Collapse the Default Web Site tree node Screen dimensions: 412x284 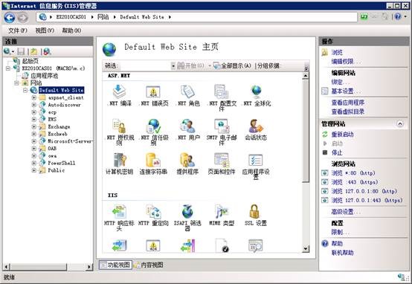pyautogui.click(x=25, y=90)
